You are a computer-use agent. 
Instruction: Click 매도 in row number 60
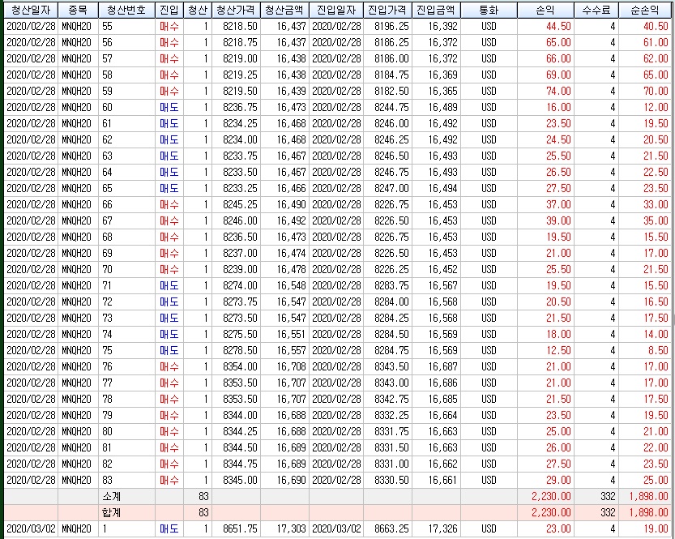(169, 107)
